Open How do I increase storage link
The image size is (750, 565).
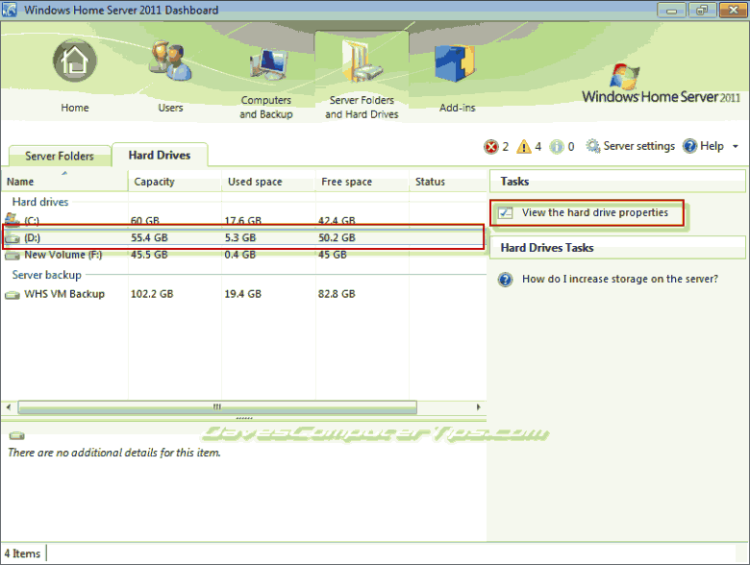click(x=620, y=279)
